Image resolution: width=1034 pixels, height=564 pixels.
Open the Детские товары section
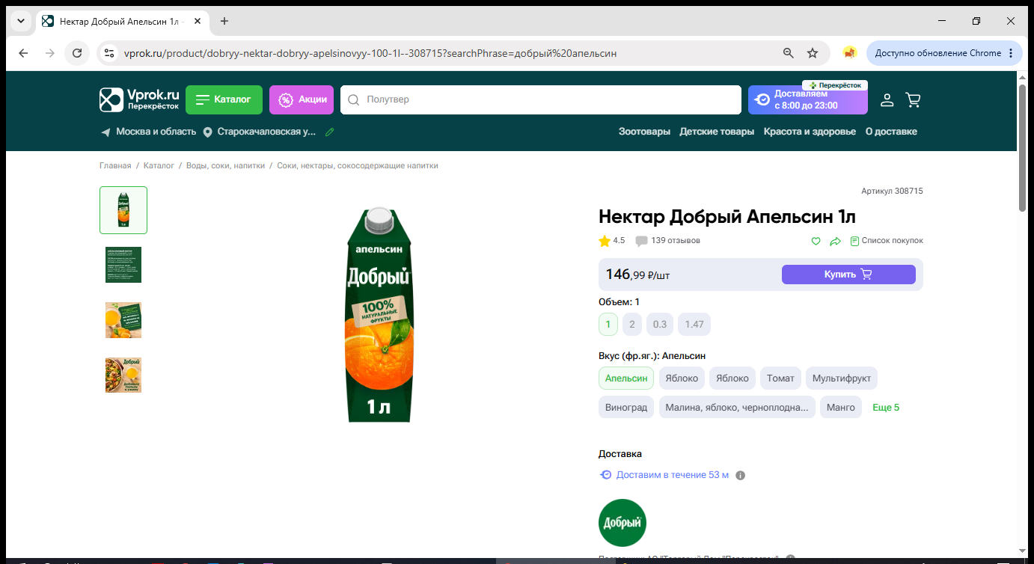point(717,132)
